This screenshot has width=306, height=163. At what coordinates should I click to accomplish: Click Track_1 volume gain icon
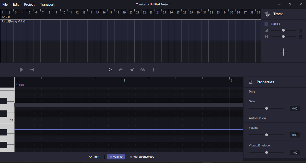pos(266,30)
